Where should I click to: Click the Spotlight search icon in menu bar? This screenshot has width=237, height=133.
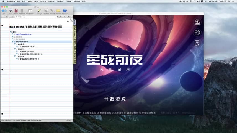[229, 1]
